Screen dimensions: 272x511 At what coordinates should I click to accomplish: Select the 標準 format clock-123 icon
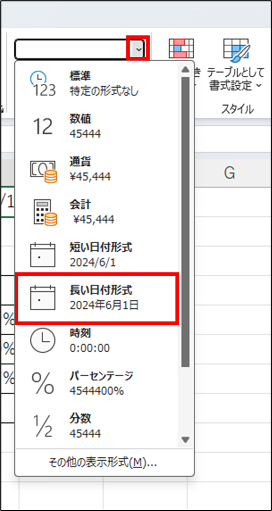[x=43, y=84]
